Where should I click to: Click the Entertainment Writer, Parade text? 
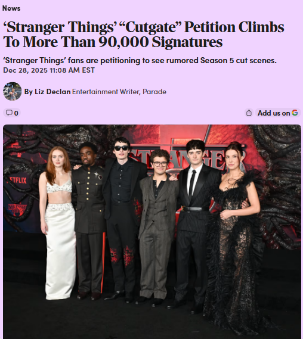(119, 92)
